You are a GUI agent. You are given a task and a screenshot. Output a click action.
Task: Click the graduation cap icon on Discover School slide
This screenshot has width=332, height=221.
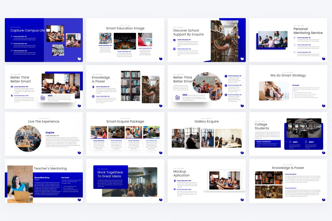(175, 40)
